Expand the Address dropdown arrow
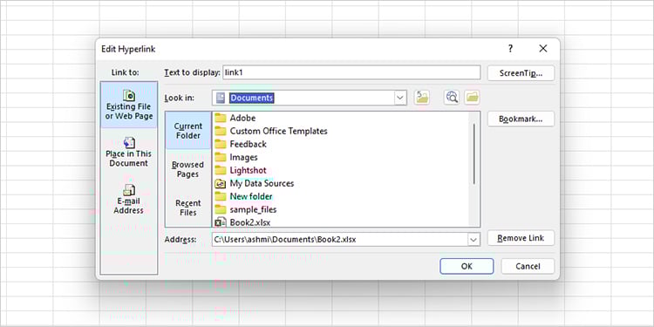 [473, 240]
